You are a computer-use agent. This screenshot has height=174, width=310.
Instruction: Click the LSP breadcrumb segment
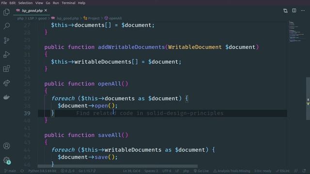[31, 18]
